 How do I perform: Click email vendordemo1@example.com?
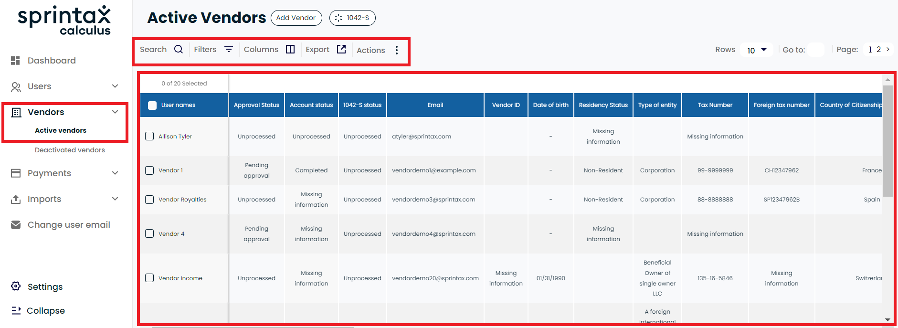click(x=434, y=170)
